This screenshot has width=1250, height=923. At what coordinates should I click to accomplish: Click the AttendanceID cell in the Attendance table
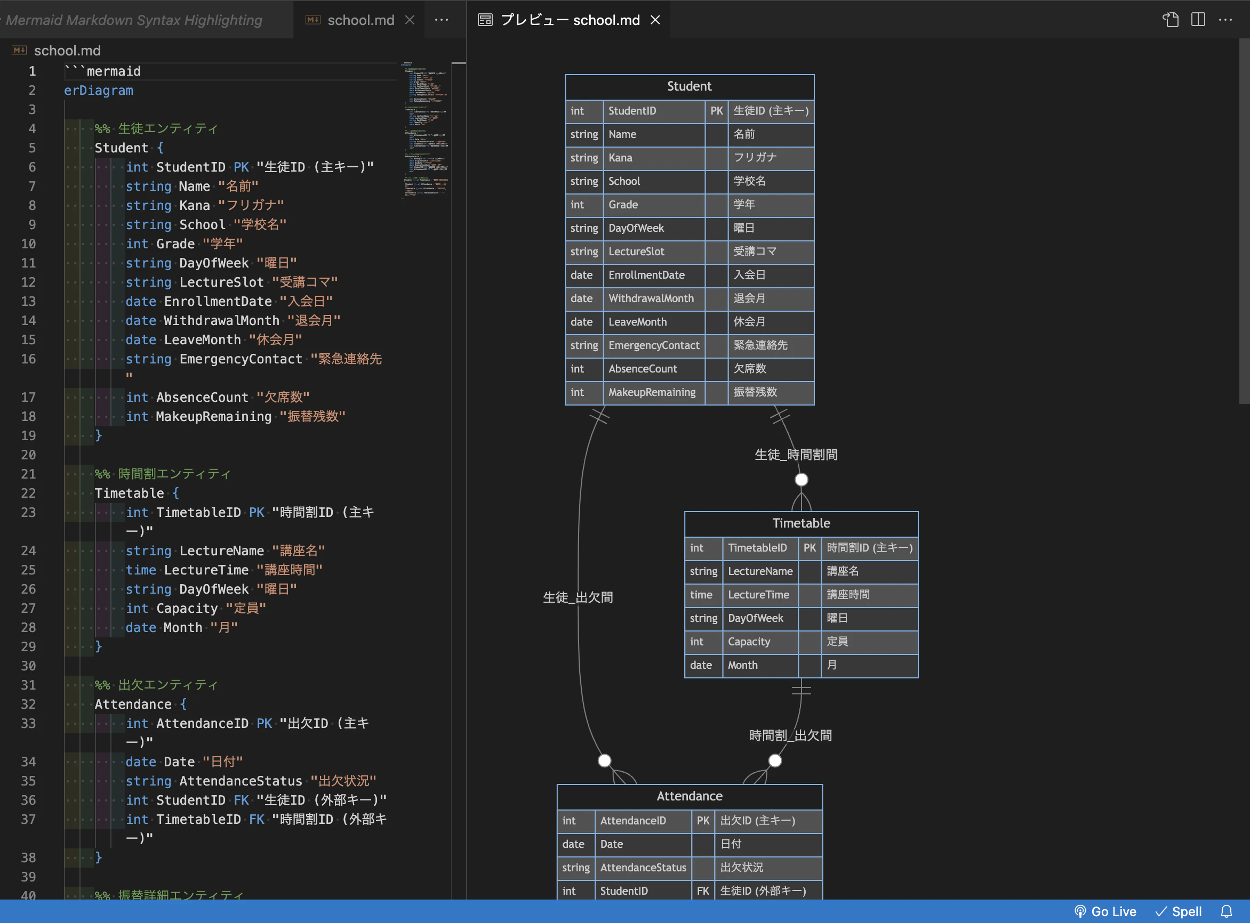click(x=644, y=821)
